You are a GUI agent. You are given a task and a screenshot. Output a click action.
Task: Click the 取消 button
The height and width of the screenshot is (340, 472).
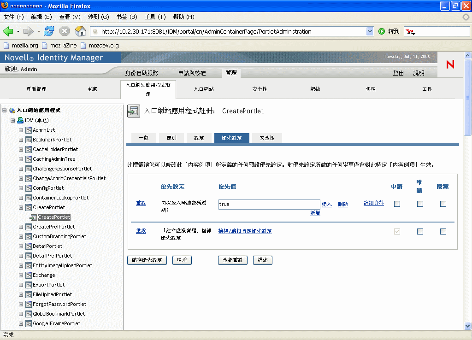182,260
